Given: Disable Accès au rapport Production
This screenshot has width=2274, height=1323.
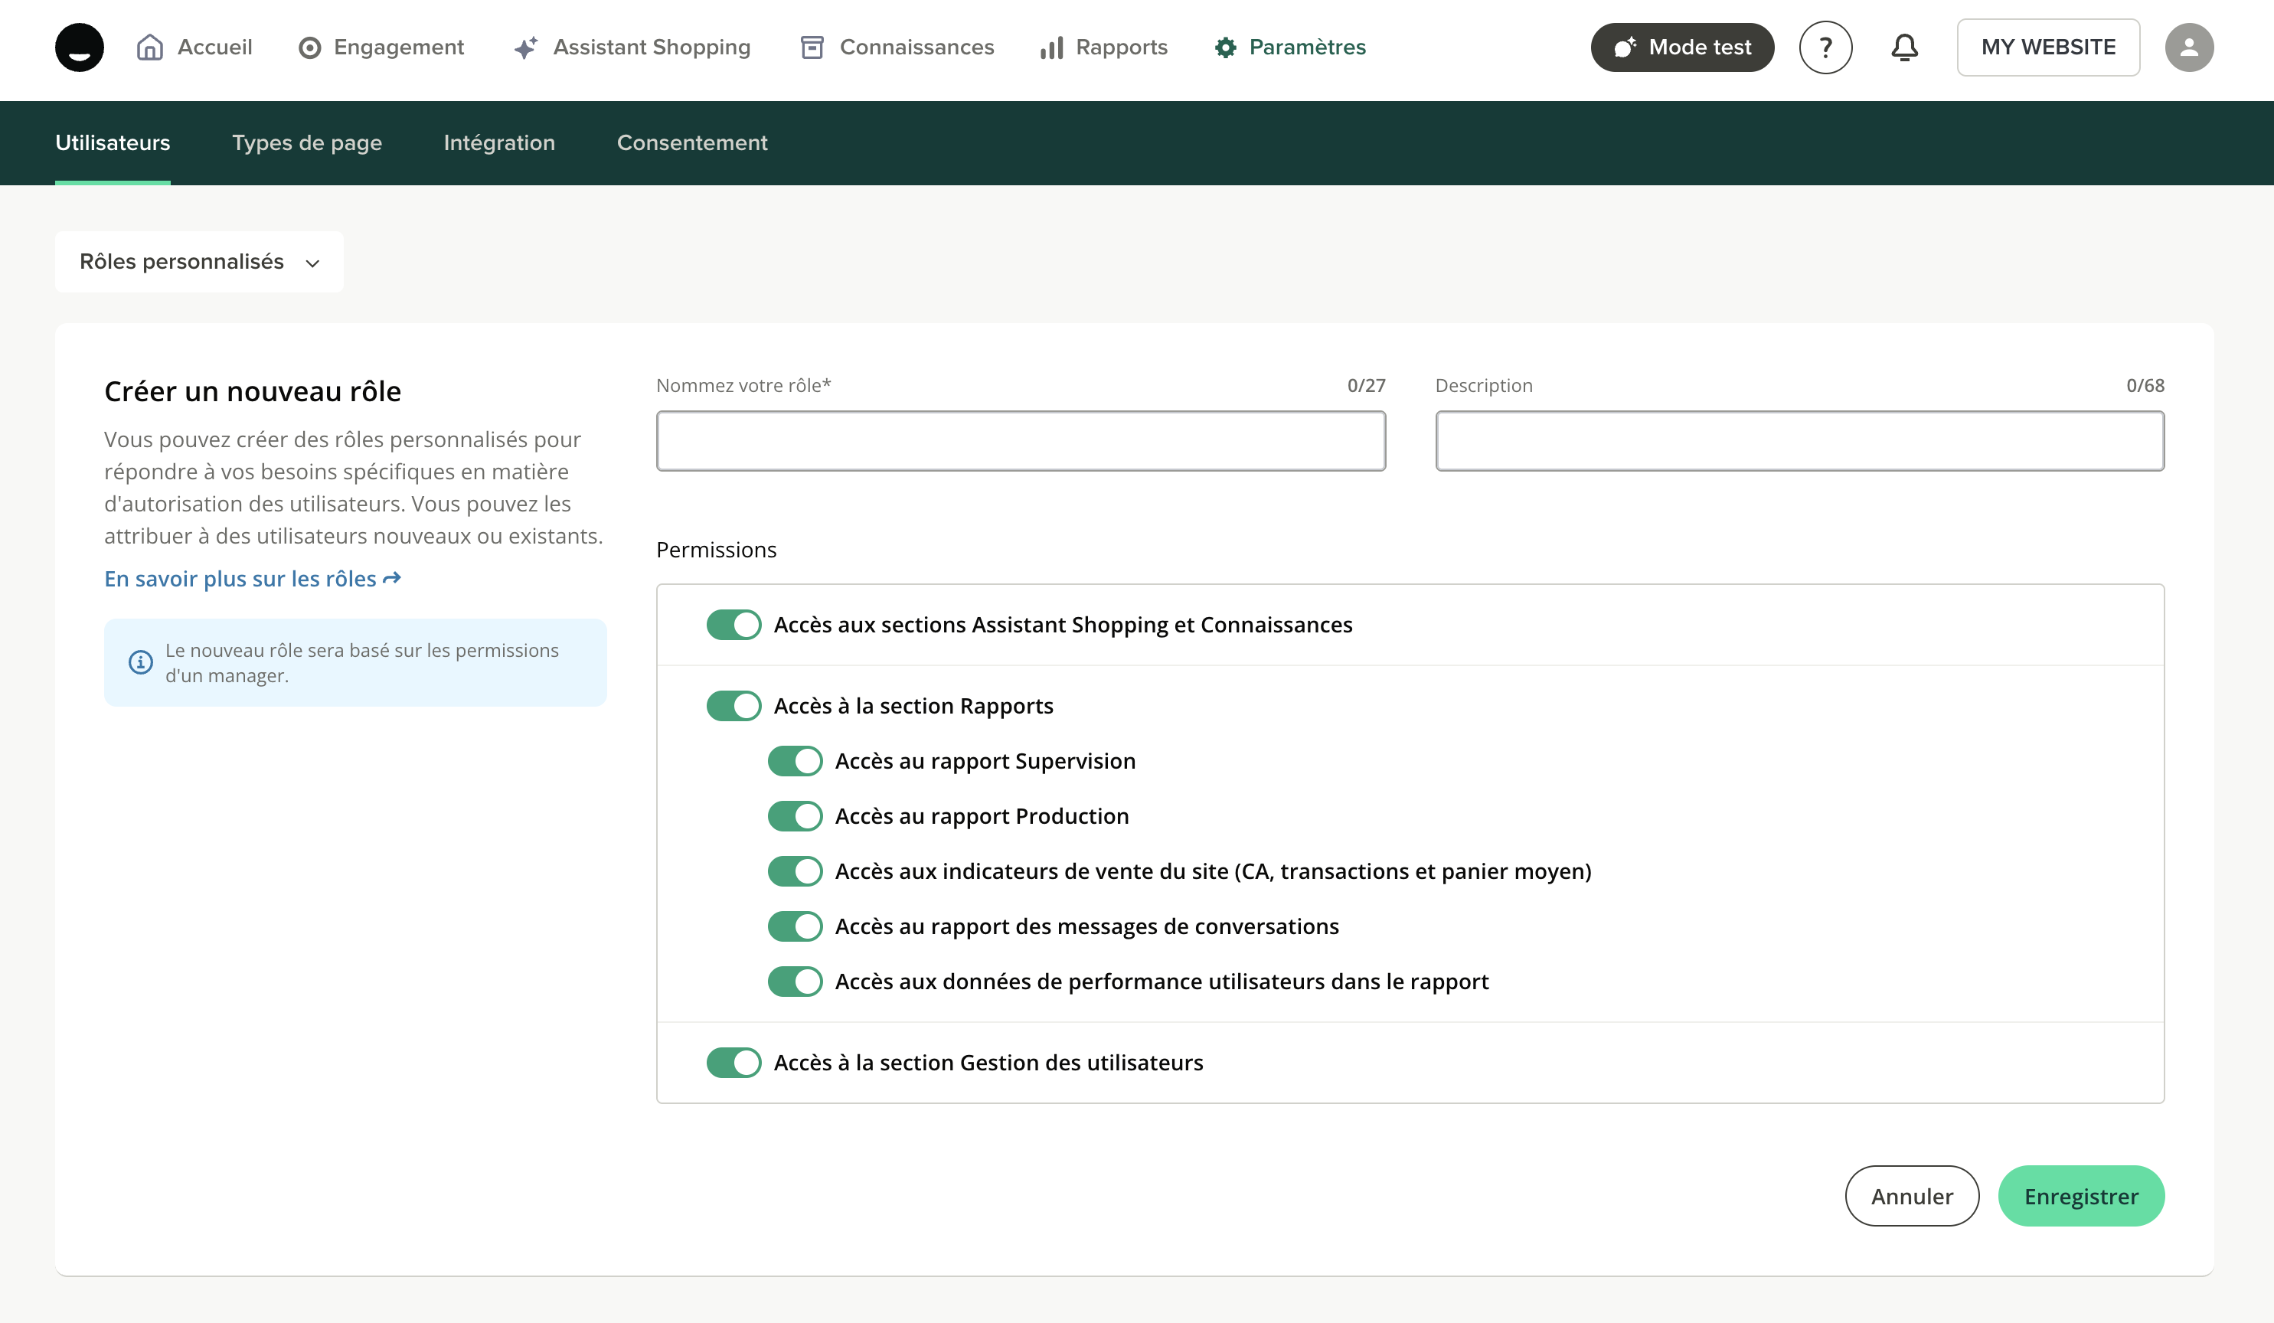Looking at the screenshot, I should tap(795, 816).
